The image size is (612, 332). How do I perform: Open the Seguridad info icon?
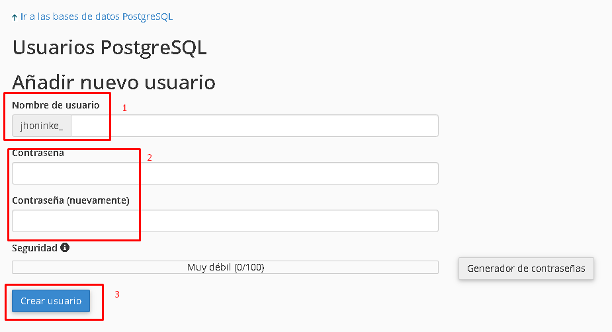coord(65,247)
